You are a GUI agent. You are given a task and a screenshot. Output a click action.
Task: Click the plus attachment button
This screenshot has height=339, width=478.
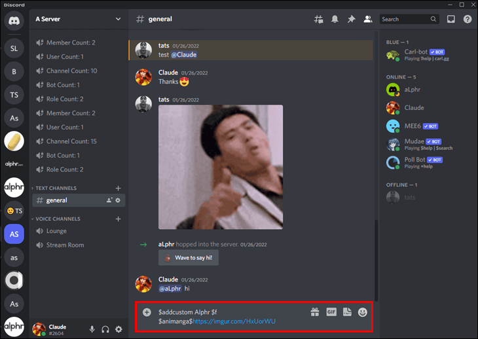(147, 312)
